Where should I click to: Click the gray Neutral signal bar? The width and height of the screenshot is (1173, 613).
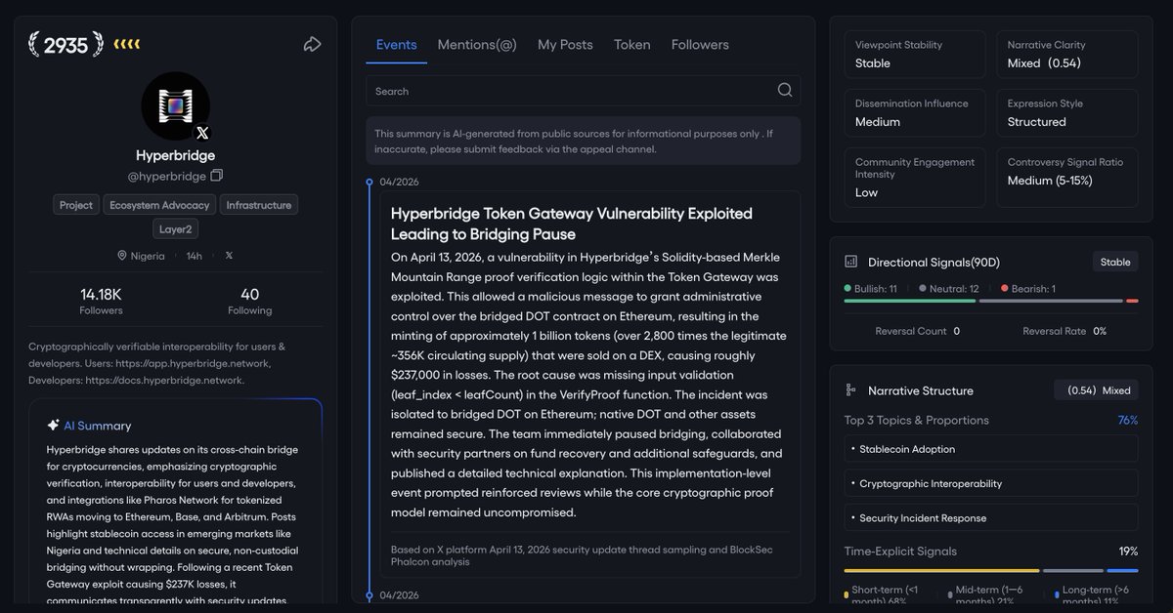click(1051, 301)
